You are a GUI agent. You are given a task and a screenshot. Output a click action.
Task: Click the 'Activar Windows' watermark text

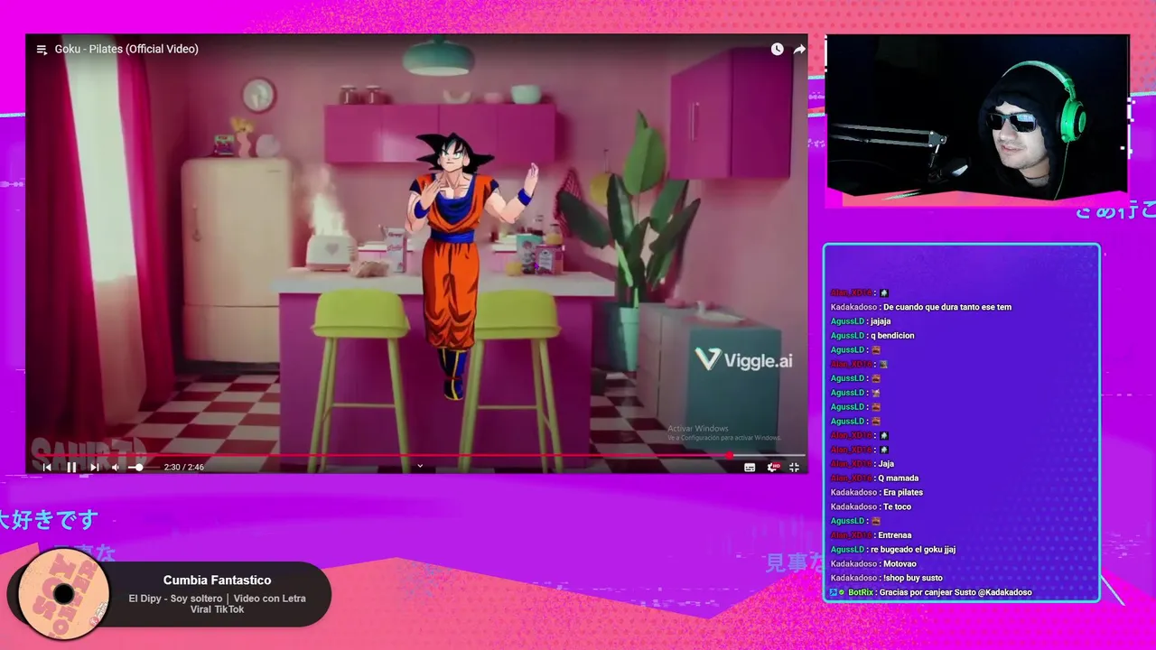[698, 429]
